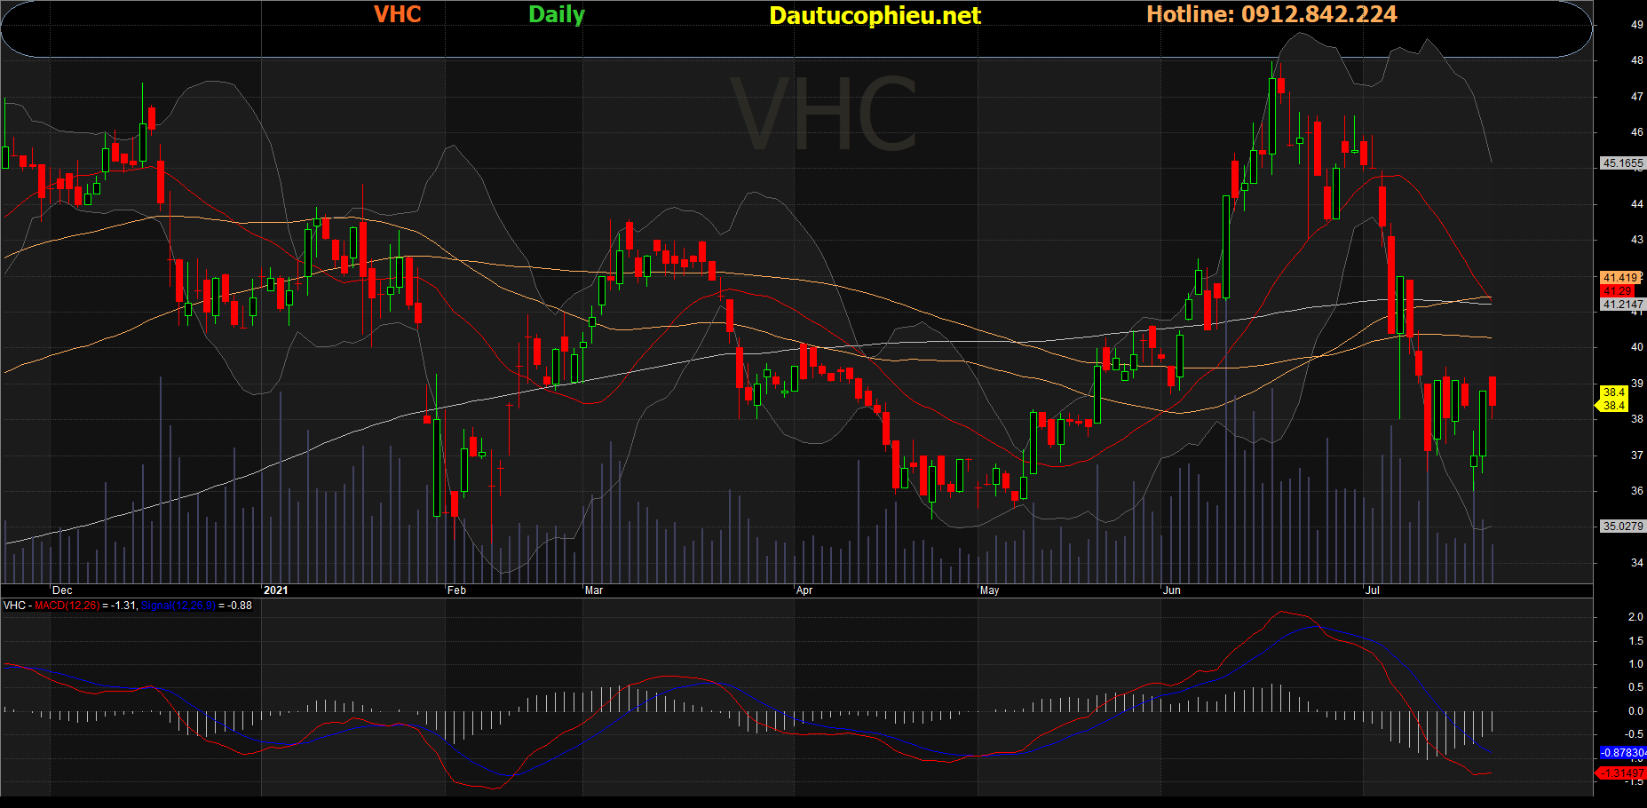
Task: Click the Dautucophieu.net website title
Action: 875,16
